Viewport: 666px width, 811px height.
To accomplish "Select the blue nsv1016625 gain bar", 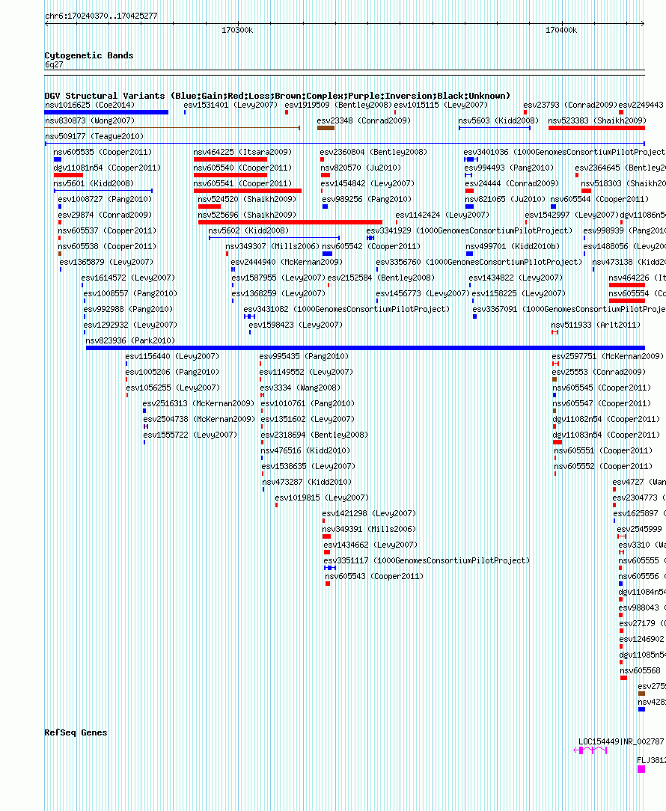I will tap(106, 112).
